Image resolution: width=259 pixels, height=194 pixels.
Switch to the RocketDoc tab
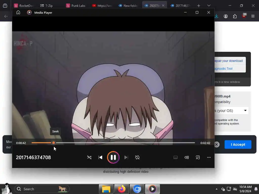pyautogui.click(x=24, y=6)
